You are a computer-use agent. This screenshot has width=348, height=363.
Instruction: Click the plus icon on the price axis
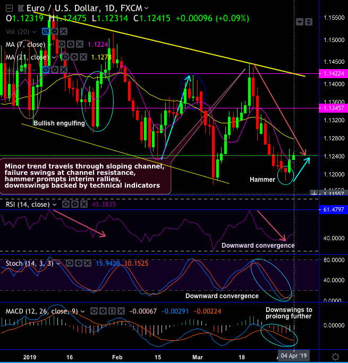coord(314,193)
